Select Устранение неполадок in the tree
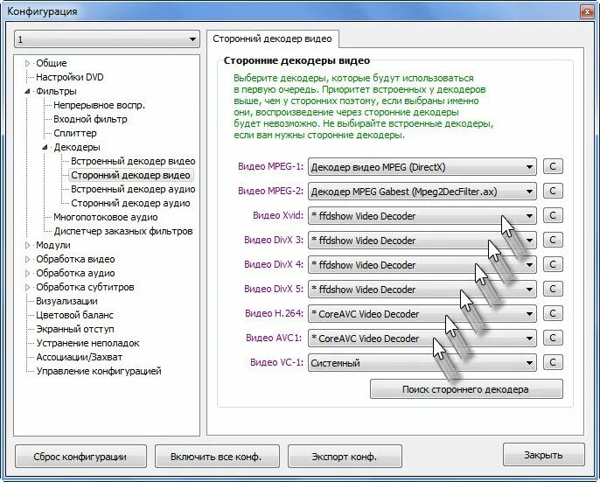The height and width of the screenshot is (482, 600). [87, 343]
